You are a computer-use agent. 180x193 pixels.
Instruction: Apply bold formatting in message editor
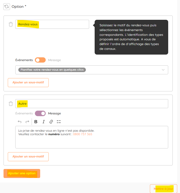(x=36, y=122)
